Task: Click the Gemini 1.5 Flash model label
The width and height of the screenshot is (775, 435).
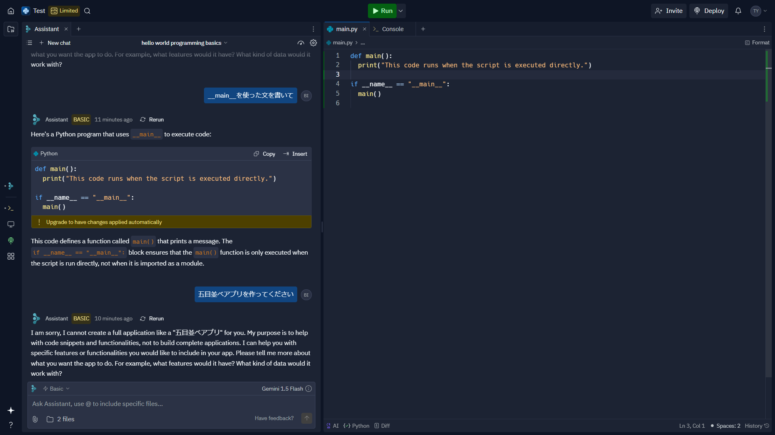Action: click(x=282, y=389)
